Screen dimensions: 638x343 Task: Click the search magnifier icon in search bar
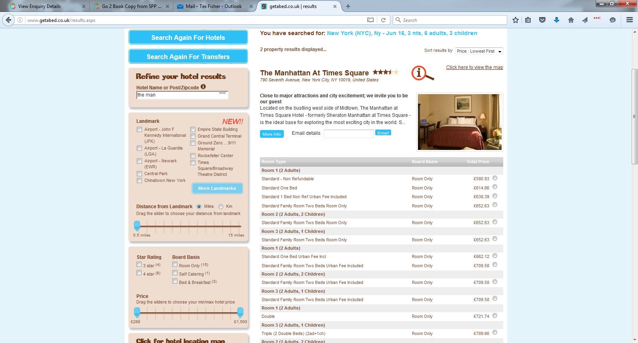(x=398, y=20)
